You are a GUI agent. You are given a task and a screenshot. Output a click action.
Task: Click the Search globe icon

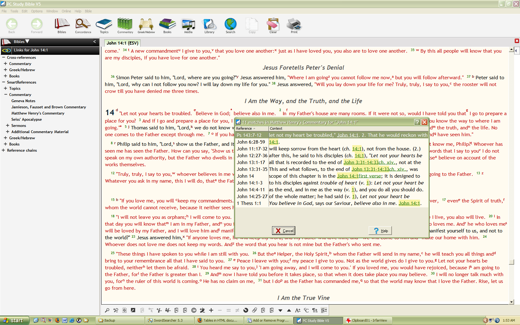click(x=230, y=26)
